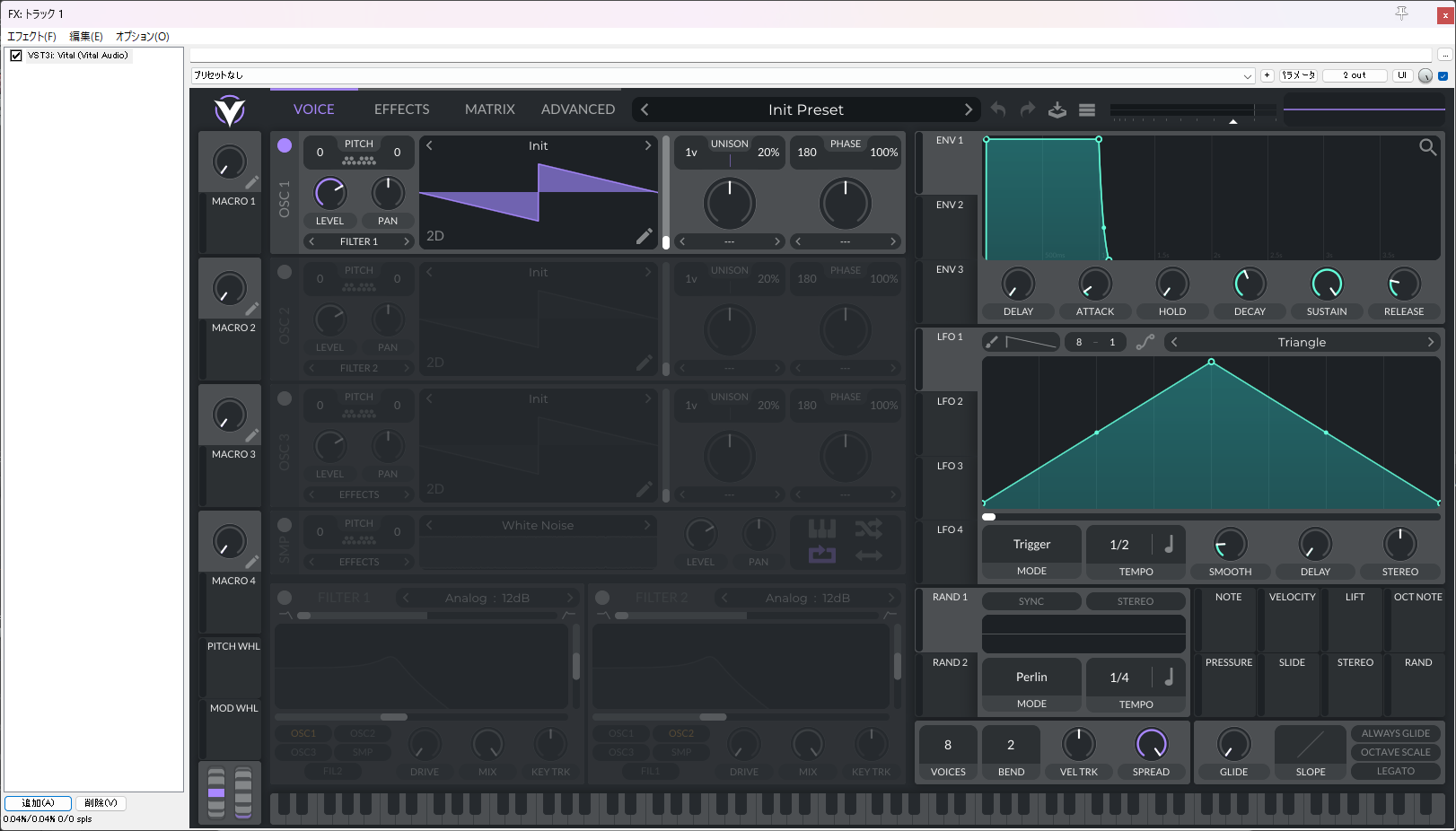
Task: Click the 2 out routing button
Action: 1355,75
